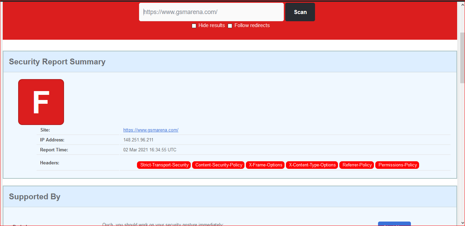The width and height of the screenshot is (465, 226).
Task: Click the Content-Security-Policy header tag
Action: point(219,165)
